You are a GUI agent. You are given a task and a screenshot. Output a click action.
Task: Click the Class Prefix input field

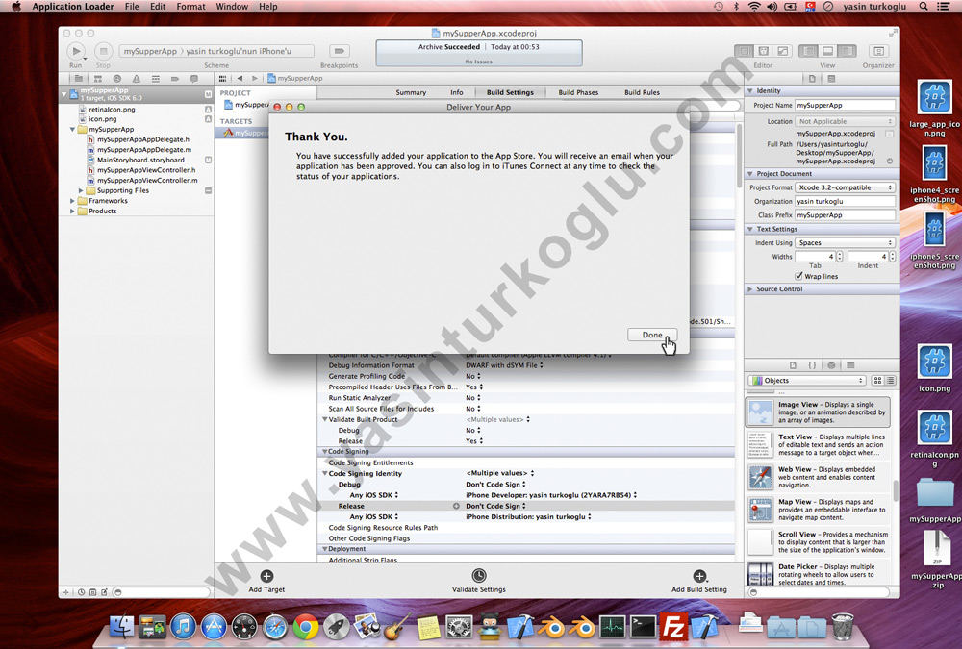(x=845, y=215)
